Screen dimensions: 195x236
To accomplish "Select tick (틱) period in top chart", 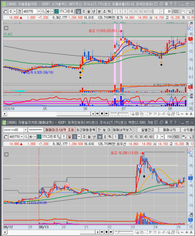I will click(x=109, y=11).
